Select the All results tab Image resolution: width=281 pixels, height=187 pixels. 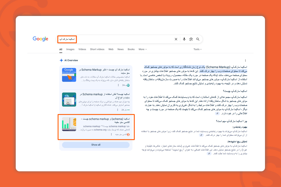pyautogui.click(x=61, y=49)
